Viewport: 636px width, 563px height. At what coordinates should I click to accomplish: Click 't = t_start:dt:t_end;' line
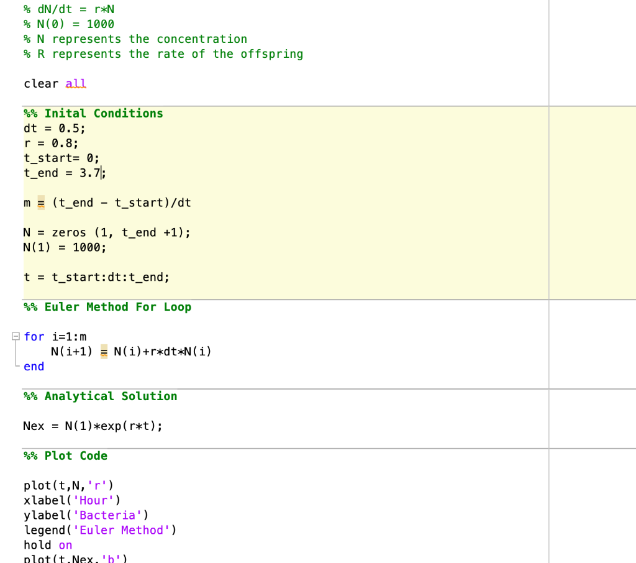tap(96, 277)
